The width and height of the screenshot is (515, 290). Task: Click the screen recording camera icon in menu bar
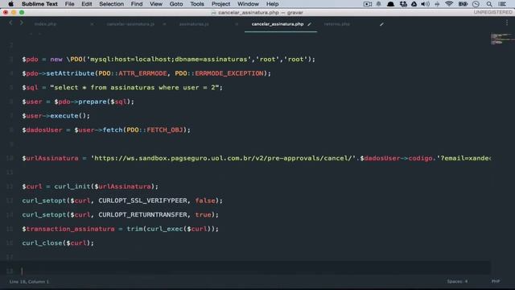pos(368,4)
